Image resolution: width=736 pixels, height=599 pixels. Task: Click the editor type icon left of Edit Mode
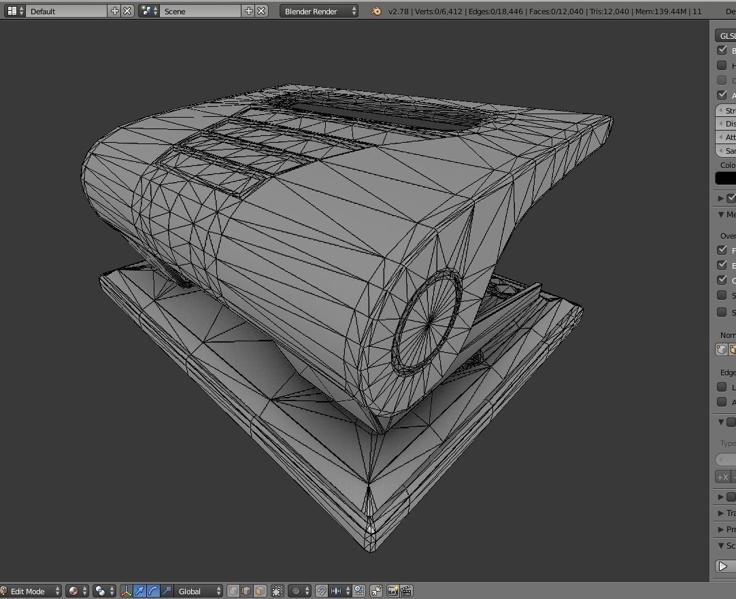(x=3, y=591)
